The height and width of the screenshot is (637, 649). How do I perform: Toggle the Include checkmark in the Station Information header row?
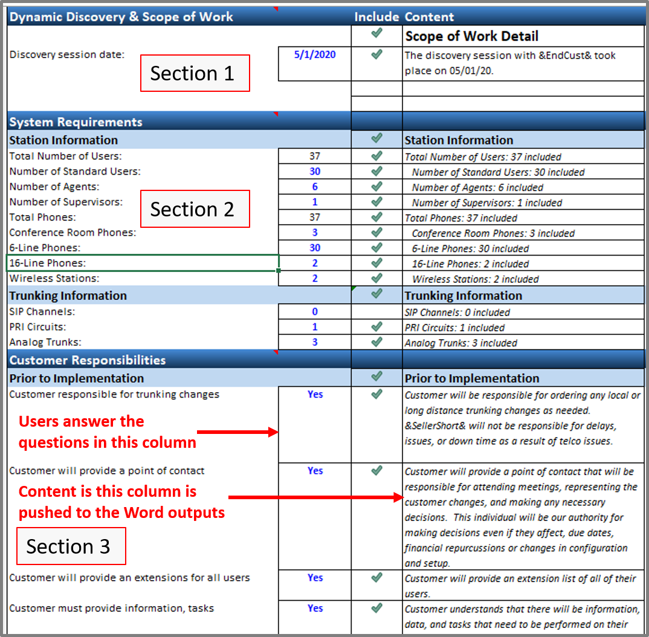coord(376,138)
